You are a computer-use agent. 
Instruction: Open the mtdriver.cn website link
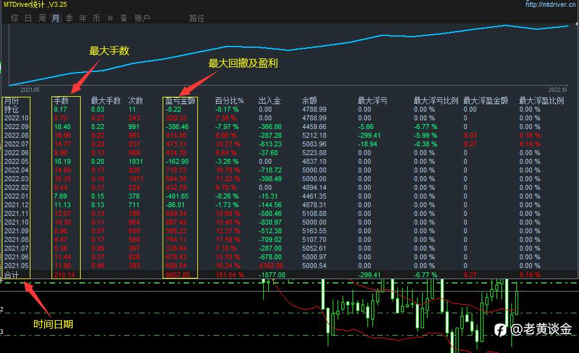click(x=550, y=4)
